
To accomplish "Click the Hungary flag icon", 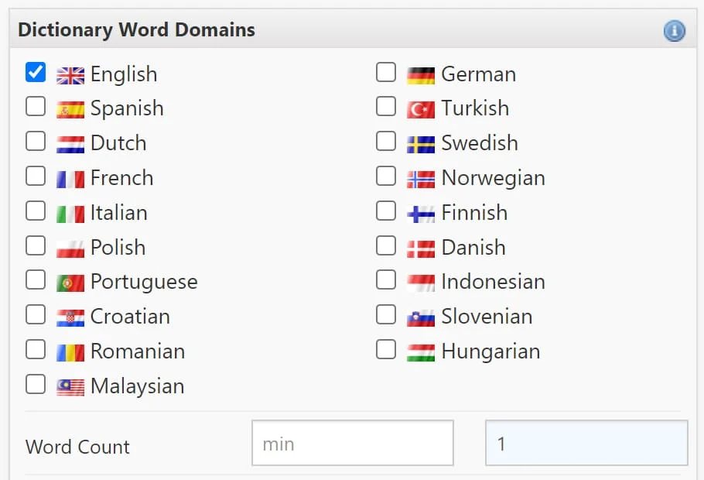I will coord(421,353).
